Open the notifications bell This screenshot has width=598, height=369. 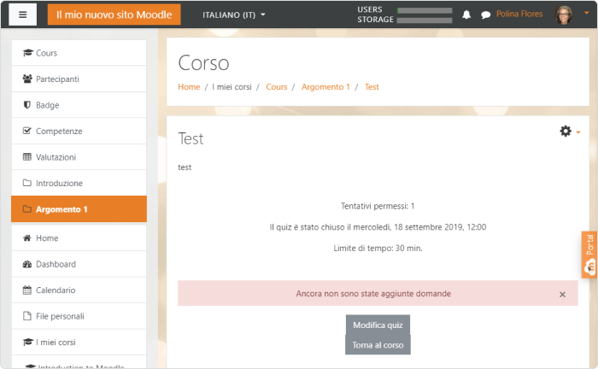(466, 15)
